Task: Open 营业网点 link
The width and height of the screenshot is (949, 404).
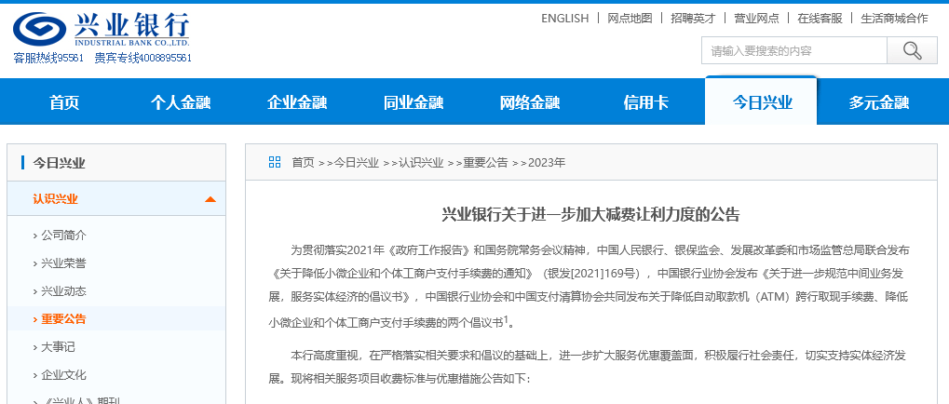Action: (756, 18)
